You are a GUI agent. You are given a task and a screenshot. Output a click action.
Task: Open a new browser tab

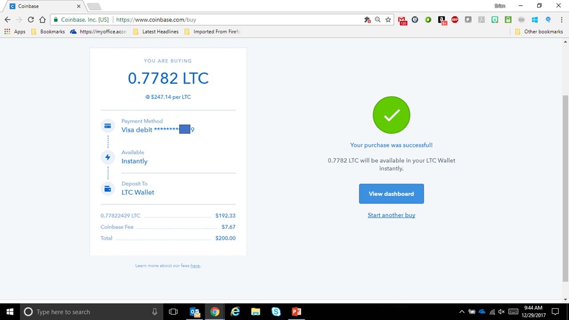[94, 6]
